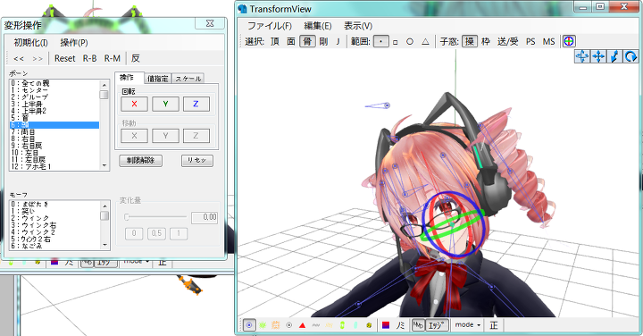Select bone '3 : 上半身' in list
Image resolution: width=643 pixels, height=336 pixels.
[54, 105]
